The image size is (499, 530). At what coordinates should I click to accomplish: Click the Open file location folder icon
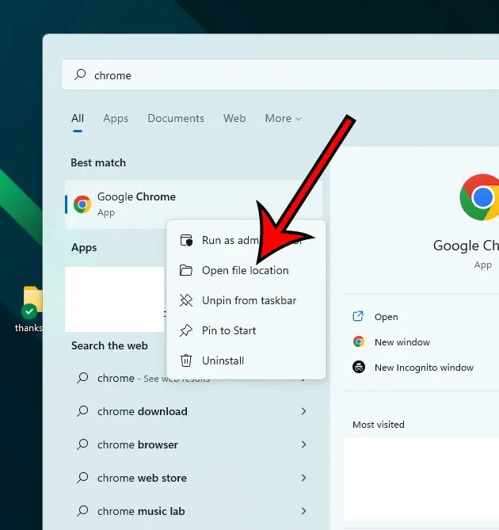pyautogui.click(x=186, y=270)
